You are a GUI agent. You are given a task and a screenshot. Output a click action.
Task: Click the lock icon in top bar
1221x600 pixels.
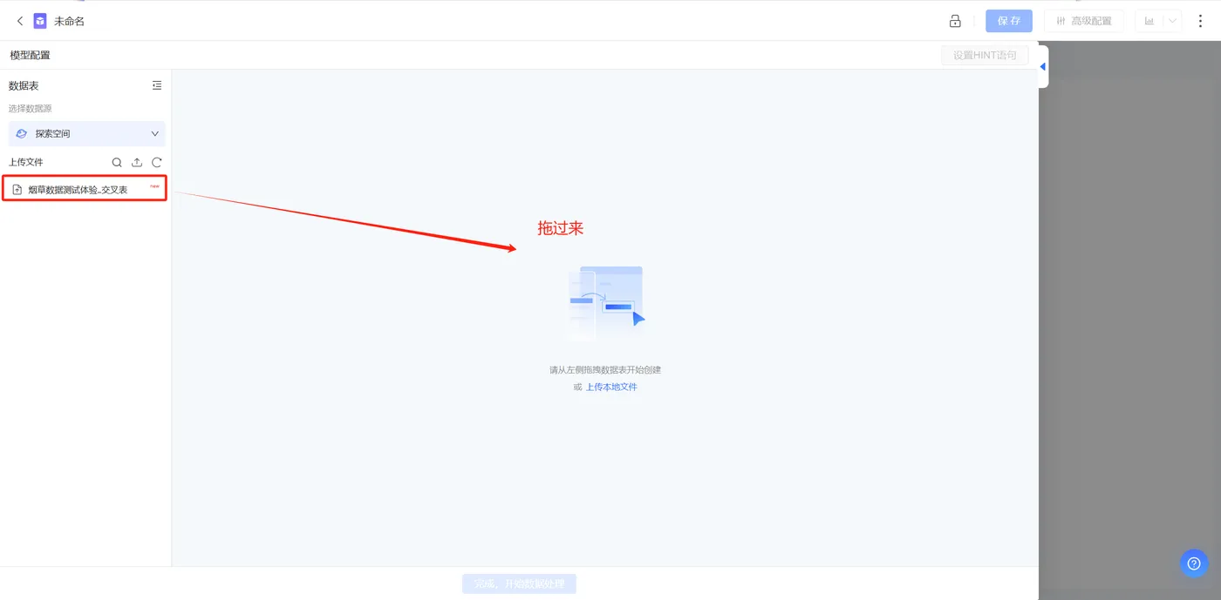(x=955, y=21)
